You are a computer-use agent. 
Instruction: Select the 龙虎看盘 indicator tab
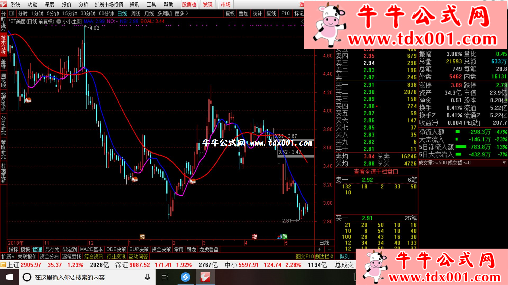tap(209, 249)
